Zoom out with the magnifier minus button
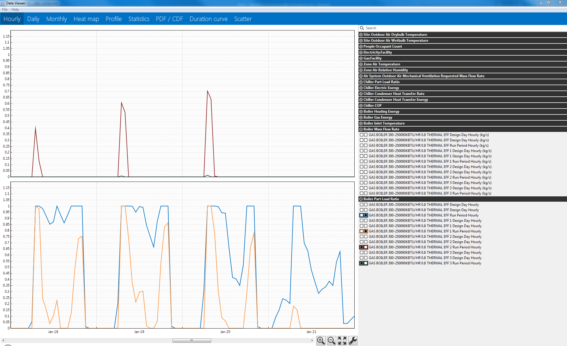Screen dimensions: 567x346 click(x=332, y=341)
